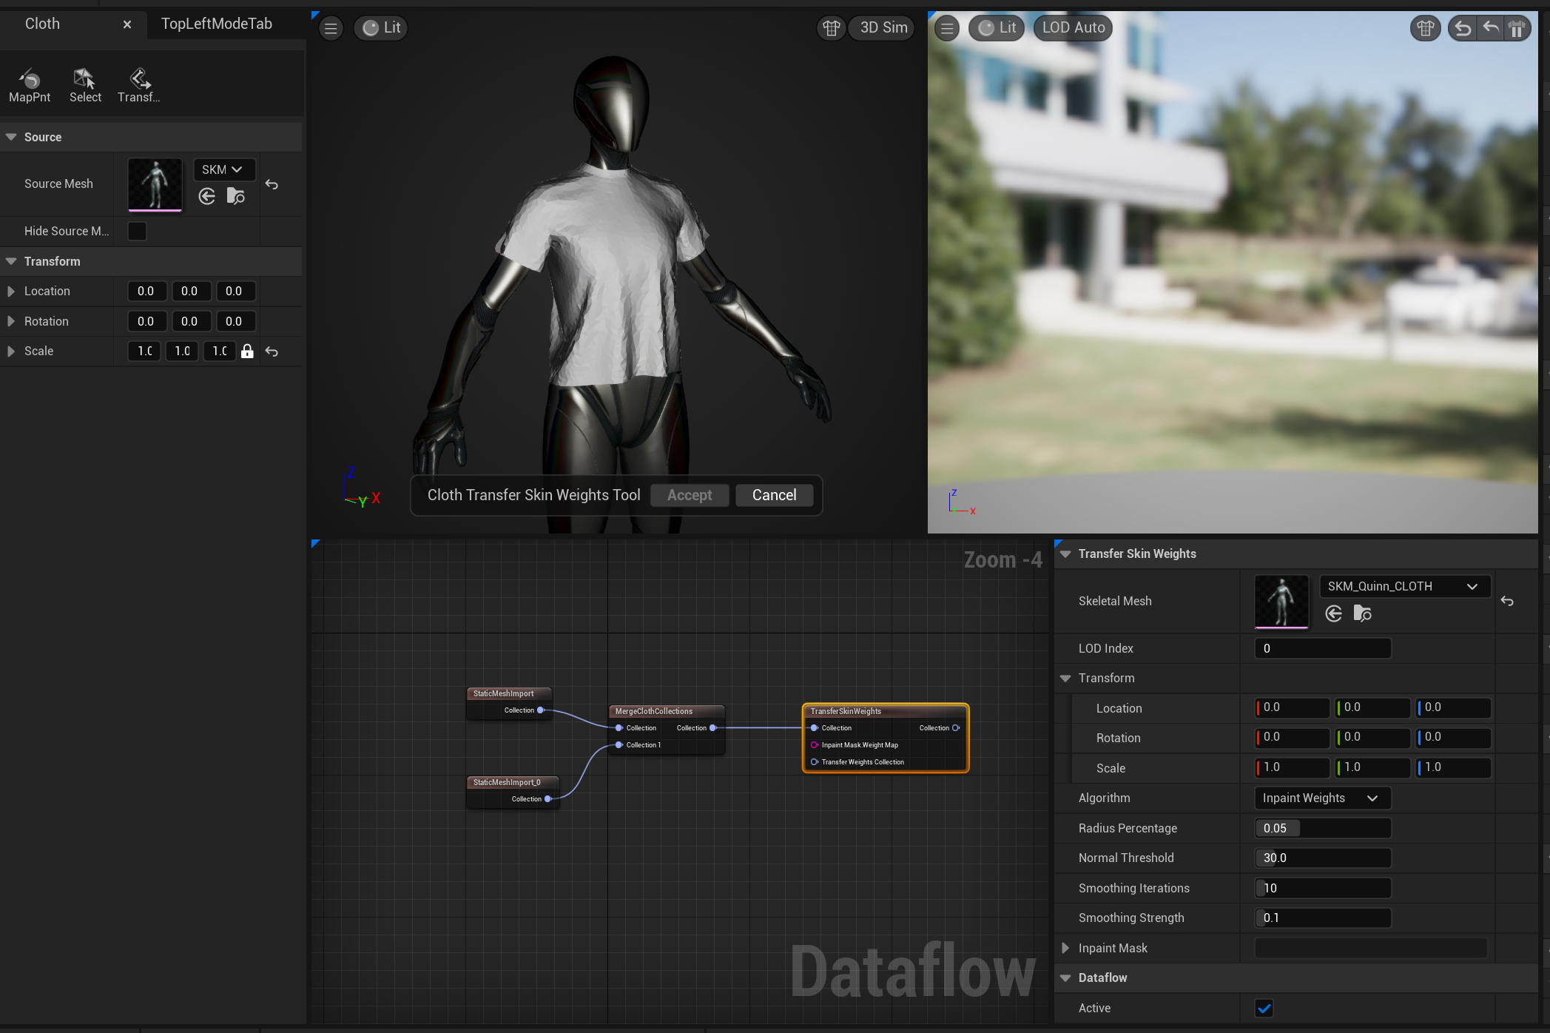Image resolution: width=1550 pixels, height=1033 pixels.
Task: Expand the Inpaint Mask section
Action: point(1065,948)
